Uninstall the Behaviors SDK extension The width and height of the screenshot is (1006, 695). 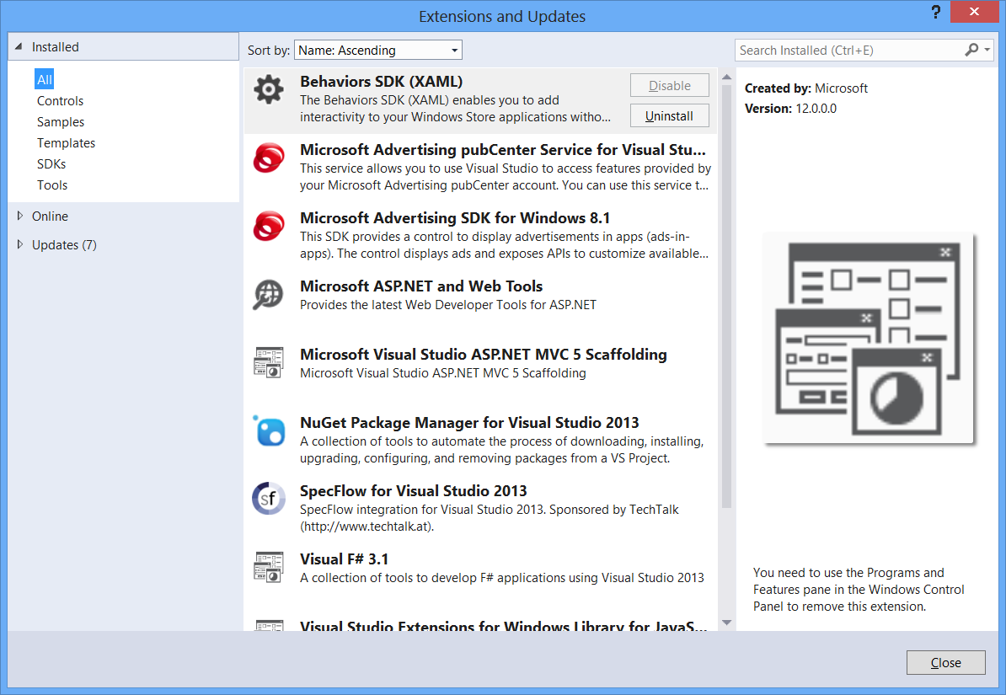pos(669,116)
